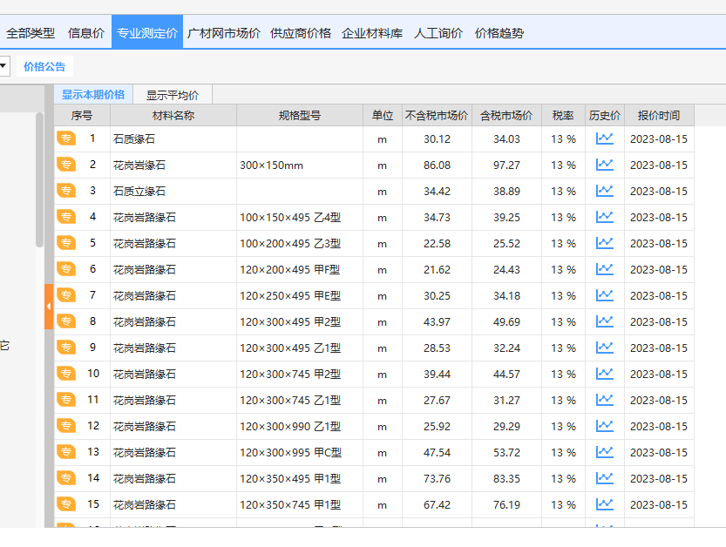Open the 企业材料库 tab
Image resolution: width=726 pixels, height=547 pixels.
[372, 33]
